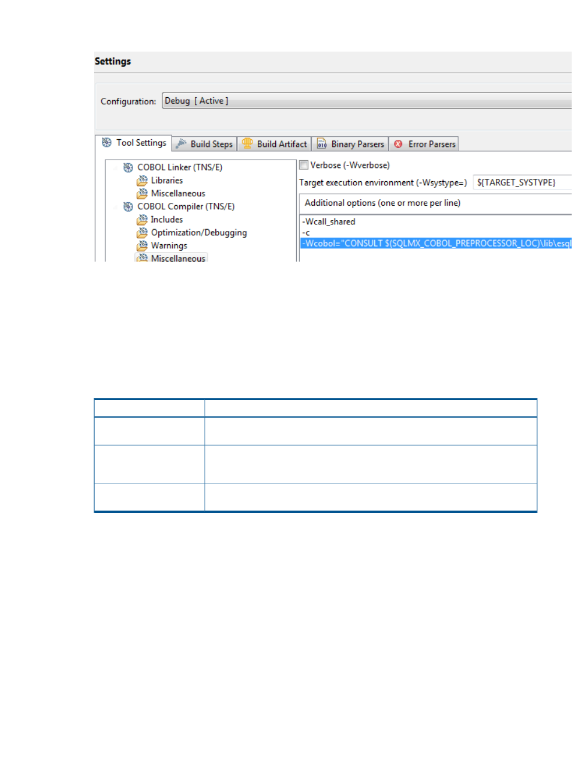Image resolution: width=572 pixels, height=762 pixels.
Task: Open the Configuration dropdown showing Debug [Active]
Action: [x=367, y=101]
